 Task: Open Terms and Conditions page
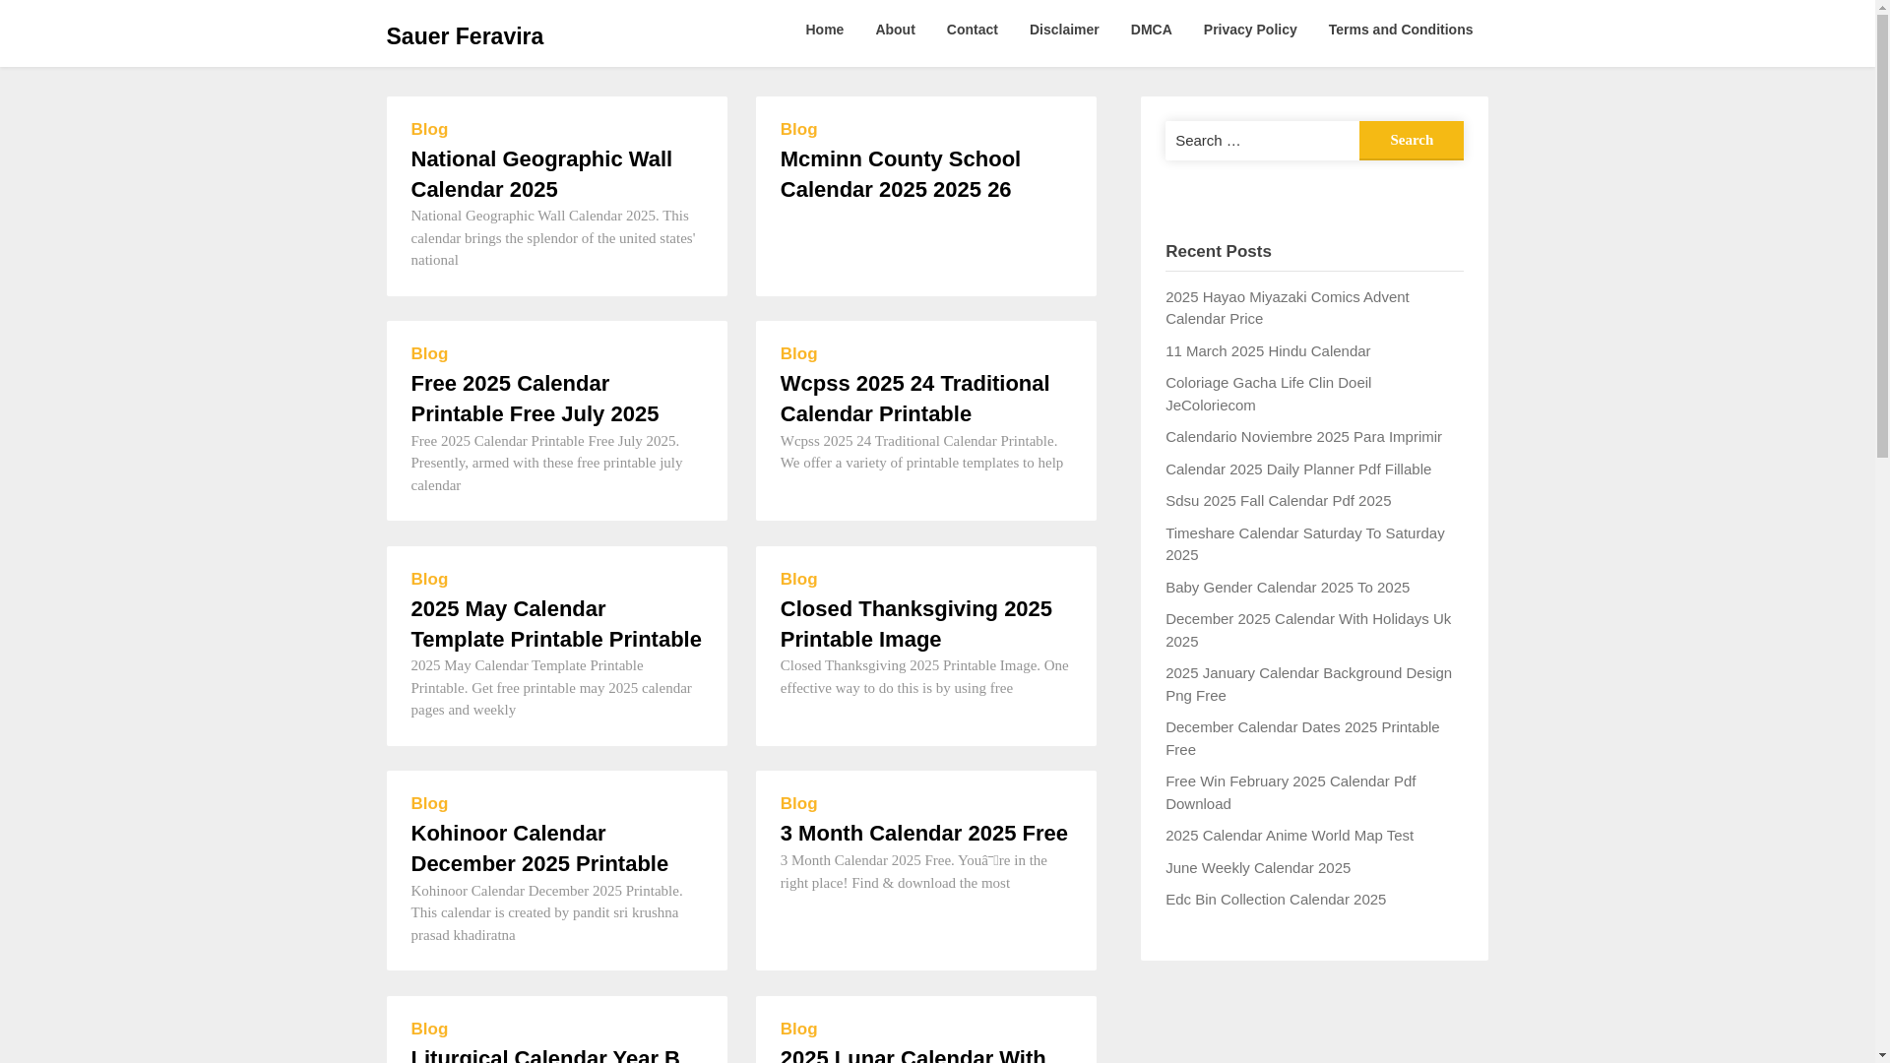1400,30
